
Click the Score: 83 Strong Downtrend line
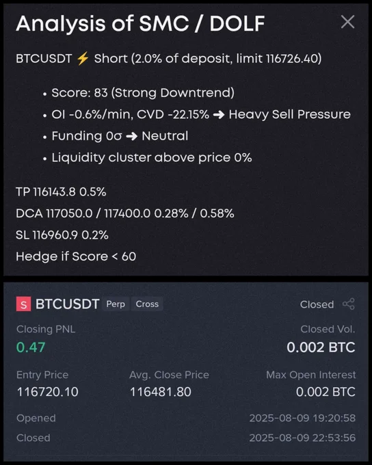[143, 93]
